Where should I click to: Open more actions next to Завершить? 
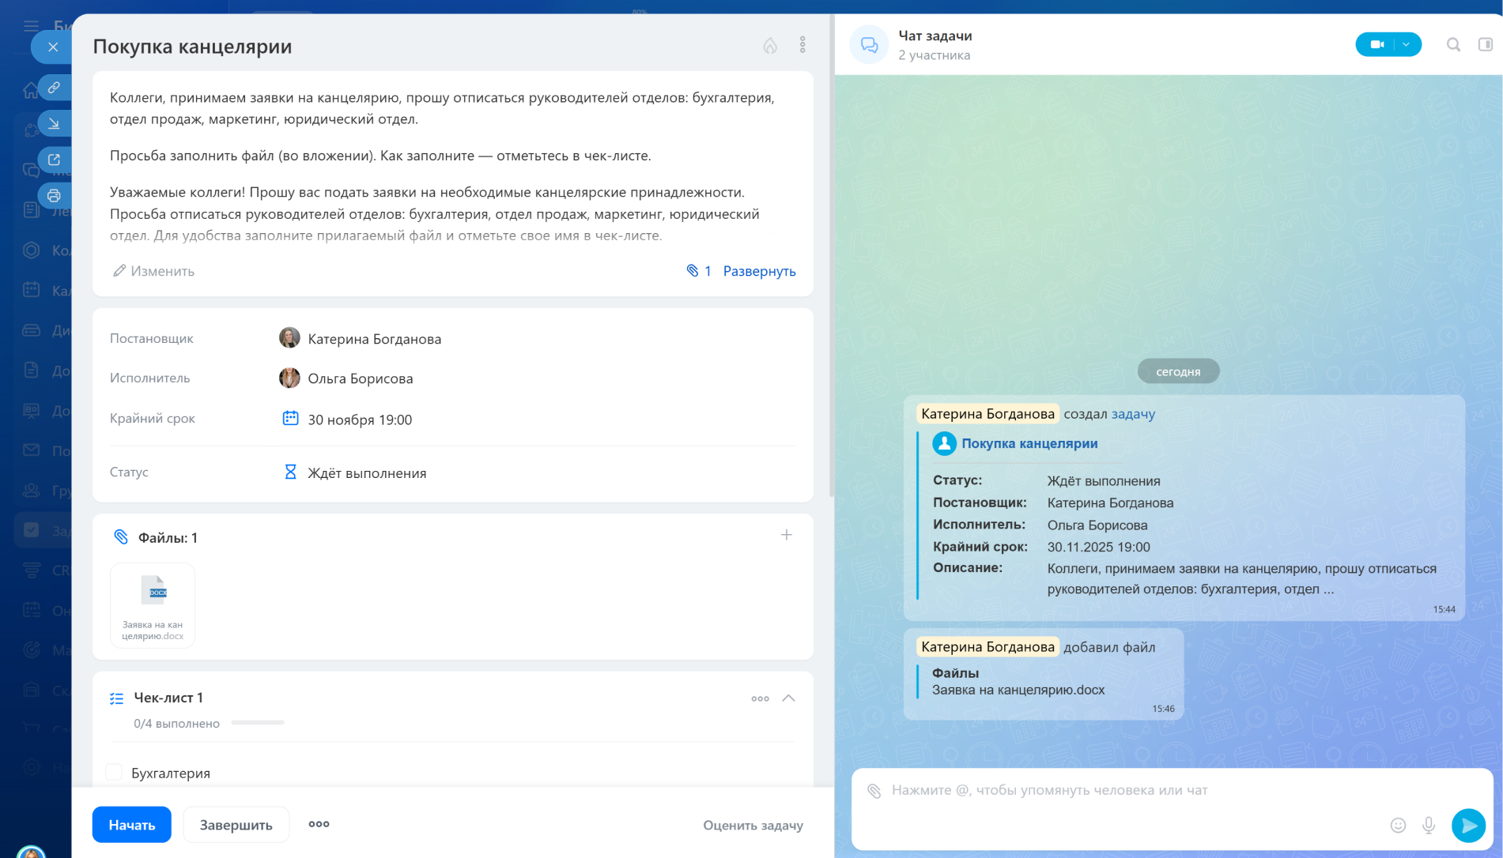pos(319,824)
